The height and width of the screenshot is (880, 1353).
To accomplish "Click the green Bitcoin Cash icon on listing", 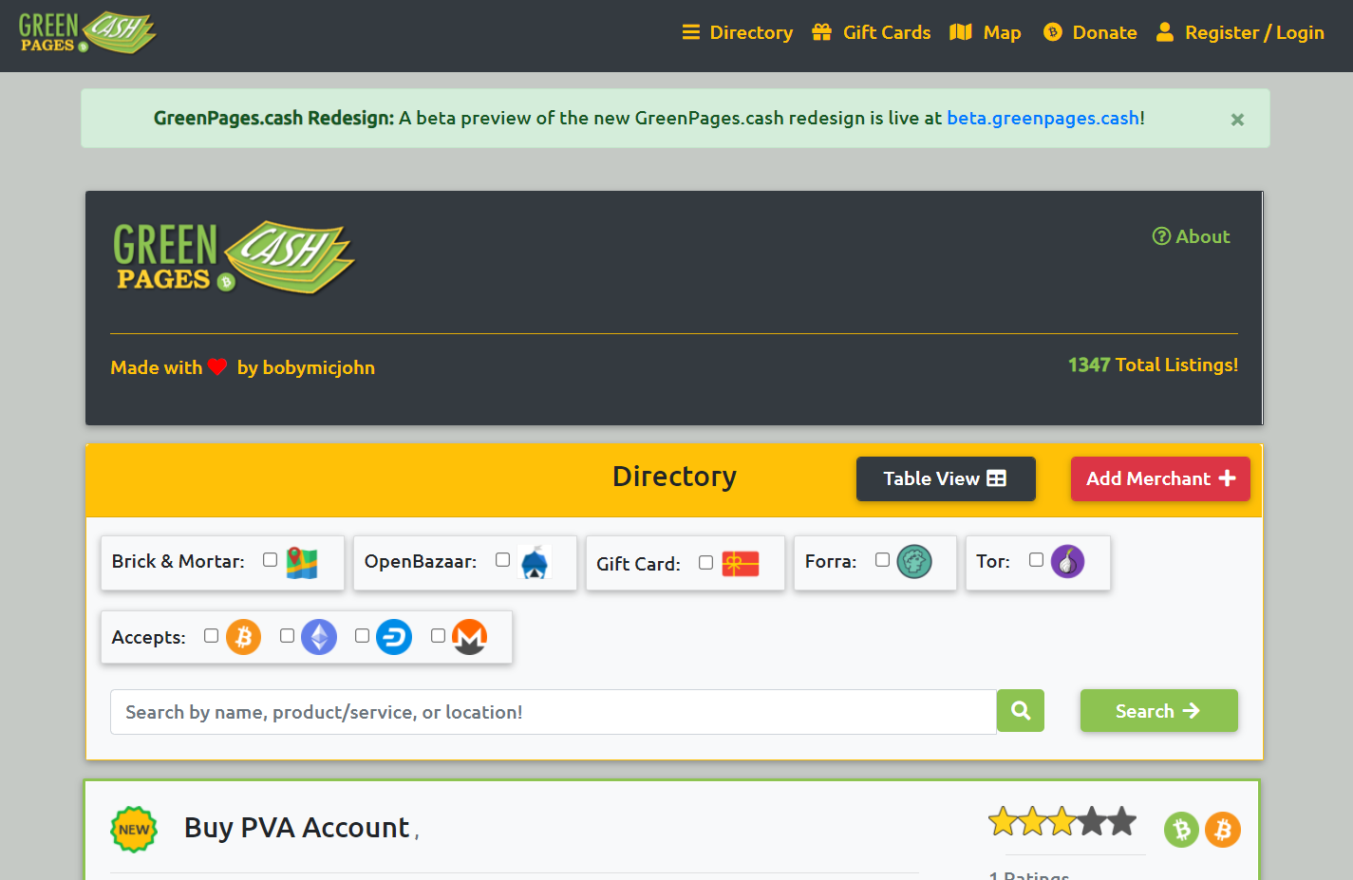I will (1182, 830).
